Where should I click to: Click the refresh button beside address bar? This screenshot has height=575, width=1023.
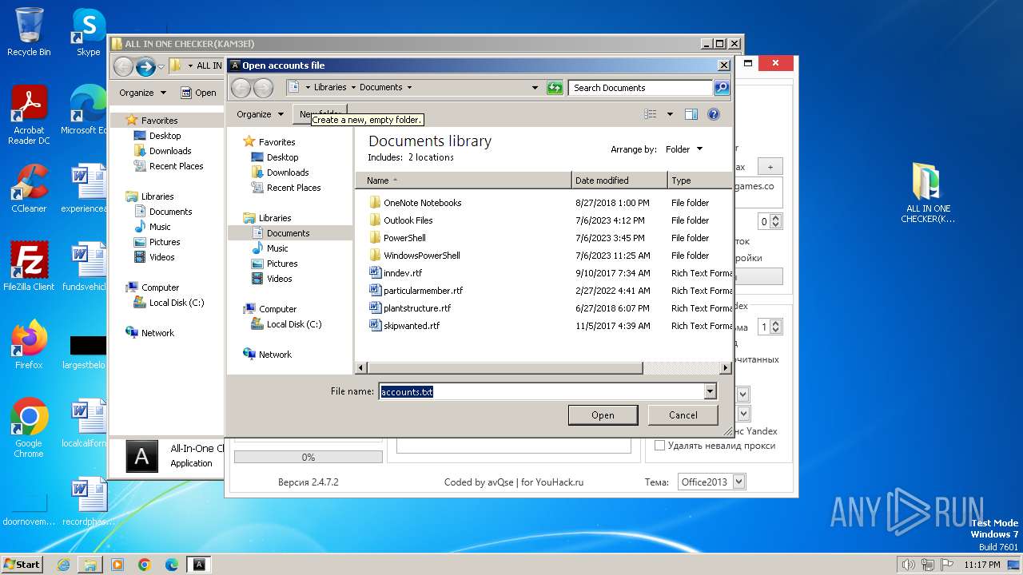coord(555,88)
